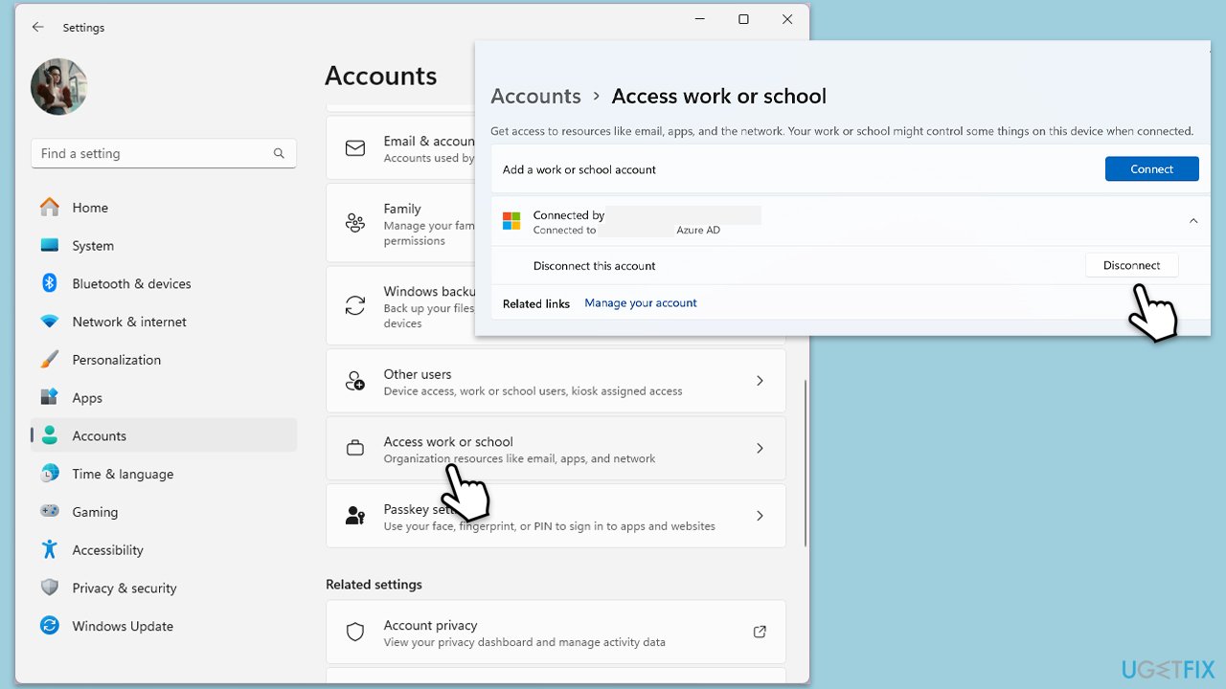Click the Time & language icon
Image resolution: width=1226 pixels, height=689 pixels.
coord(50,474)
